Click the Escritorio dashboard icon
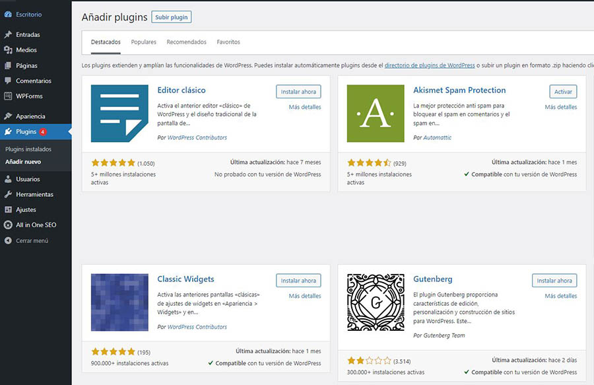The height and width of the screenshot is (385, 594). [x=8, y=13]
